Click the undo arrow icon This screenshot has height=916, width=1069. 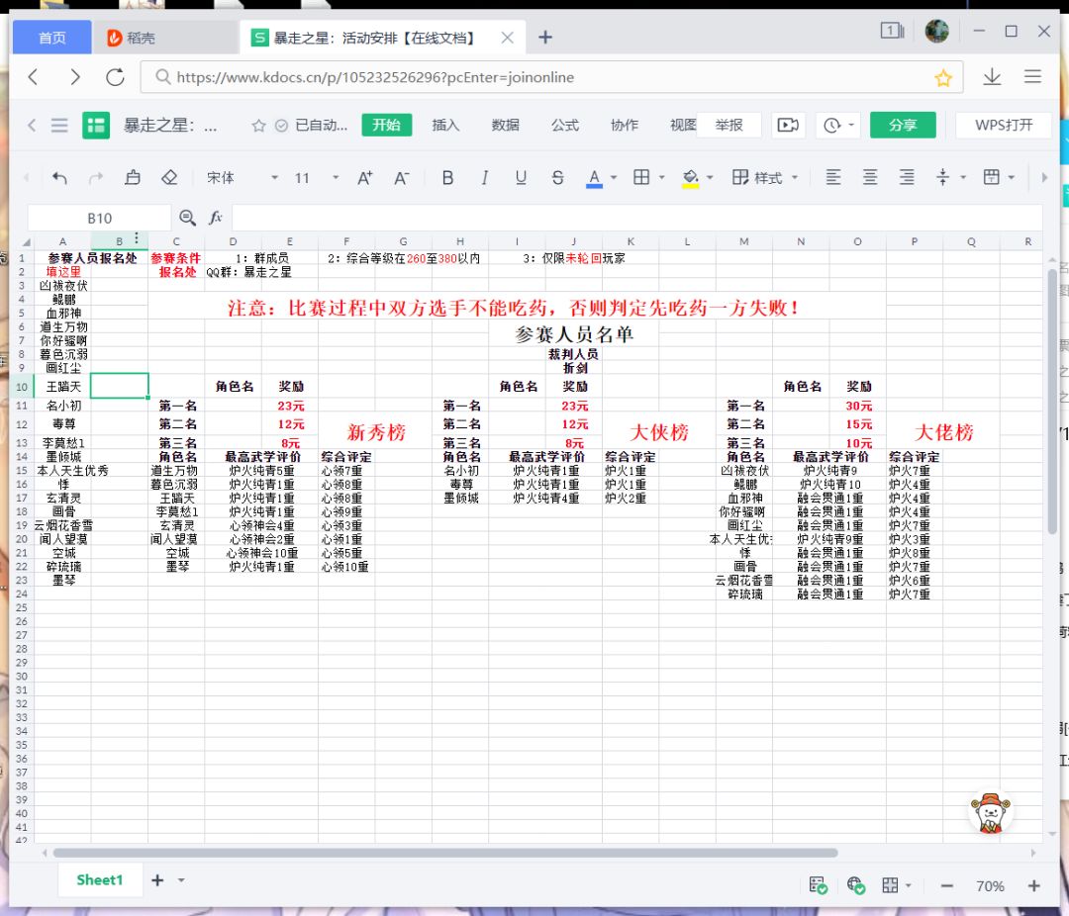pyautogui.click(x=59, y=178)
